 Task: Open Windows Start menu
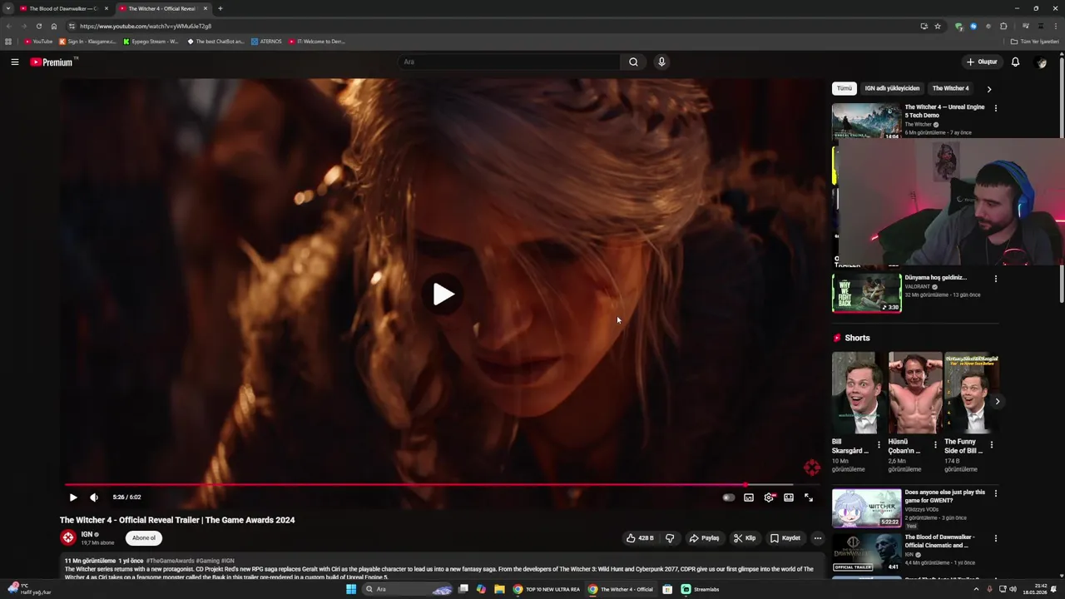[x=351, y=589]
